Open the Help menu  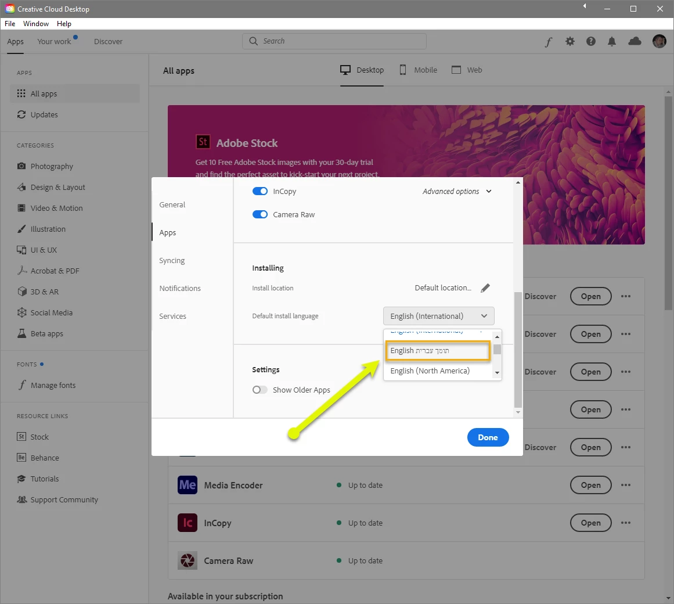[x=64, y=24]
